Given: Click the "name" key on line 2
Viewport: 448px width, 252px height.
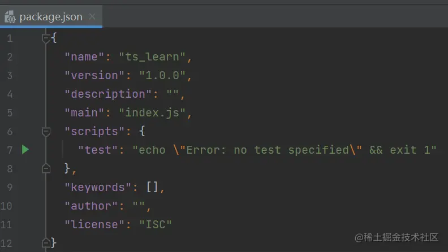Looking at the screenshot, I should (x=84, y=57).
